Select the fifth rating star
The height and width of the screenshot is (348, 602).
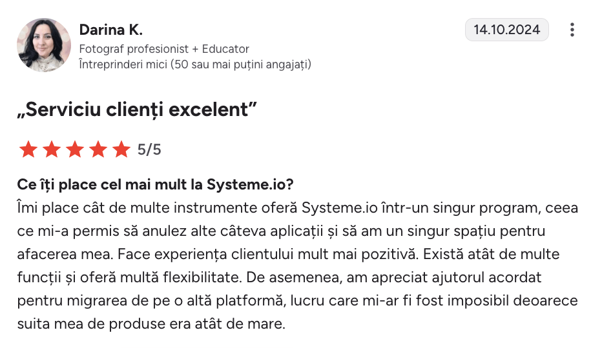[121, 150]
